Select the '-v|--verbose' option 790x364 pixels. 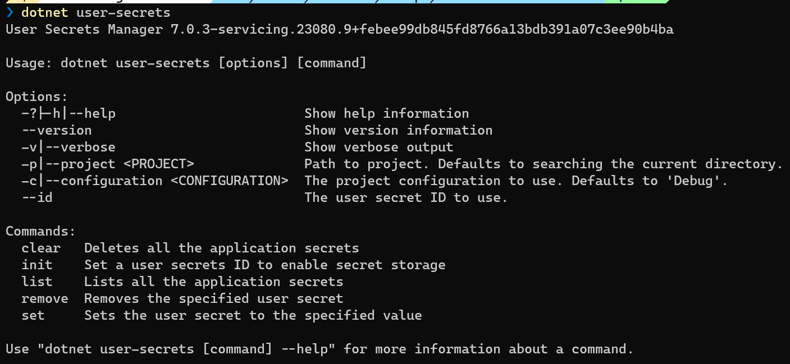[x=69, y=147]
